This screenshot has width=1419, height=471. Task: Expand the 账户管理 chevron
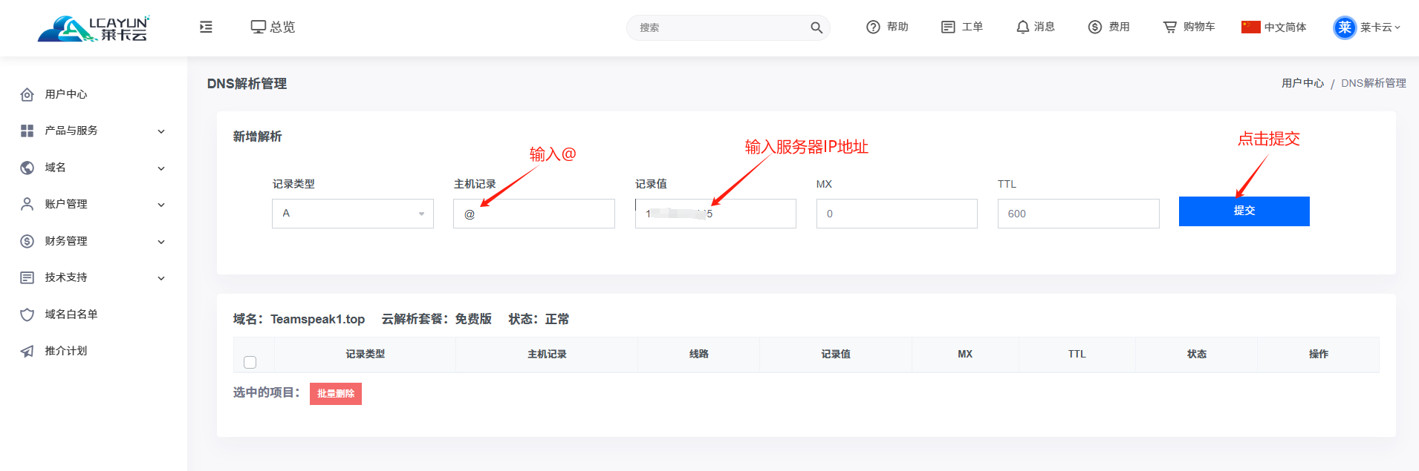pyautogui.click(x=161, y=205)
